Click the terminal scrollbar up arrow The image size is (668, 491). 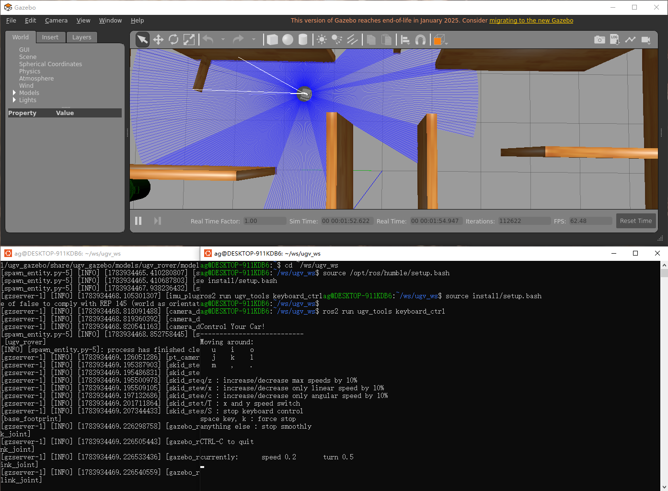click(x=664, y=265)
